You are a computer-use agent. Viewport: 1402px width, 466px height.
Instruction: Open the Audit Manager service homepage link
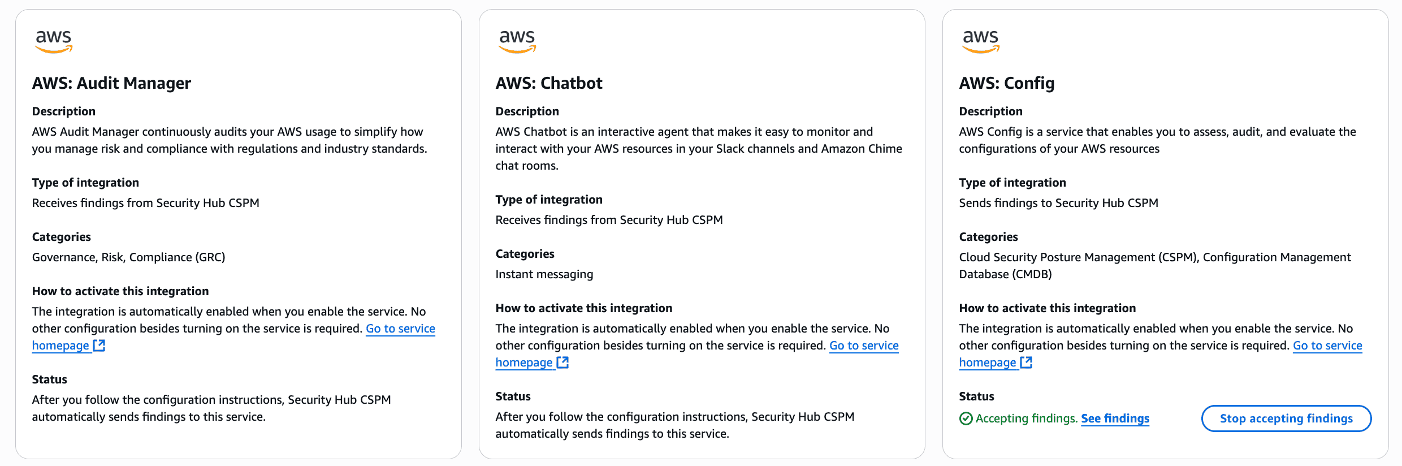coord(400,329)
